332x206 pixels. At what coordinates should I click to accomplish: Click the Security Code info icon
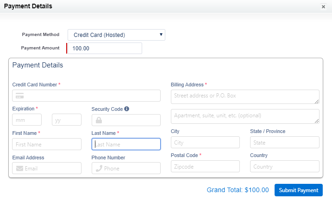[x=126, y=109]
